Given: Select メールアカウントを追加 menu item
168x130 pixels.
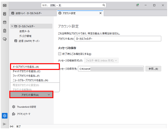Looking at the screenshot, I should (x=26, y=67).
